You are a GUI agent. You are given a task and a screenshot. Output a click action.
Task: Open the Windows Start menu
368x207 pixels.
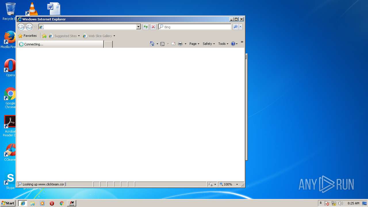coord(8,203)
